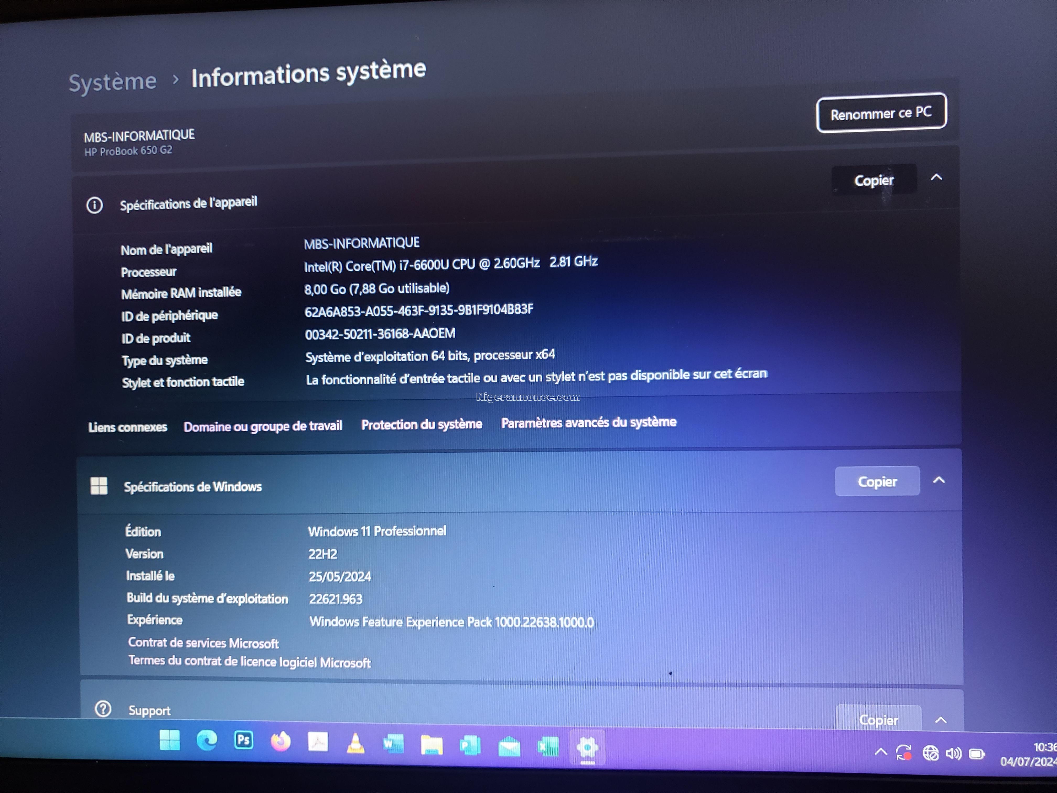Open Adobe Acrobat taskbar icon
This screenshot has width=1057, height=793.
click(x=318, y=742)
